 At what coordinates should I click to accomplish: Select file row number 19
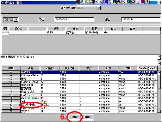(x=79, y=101)
